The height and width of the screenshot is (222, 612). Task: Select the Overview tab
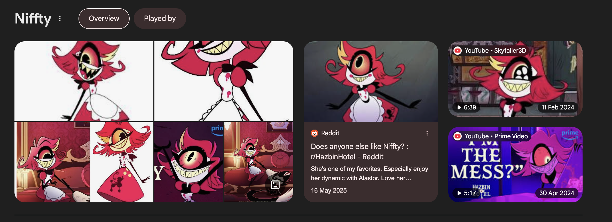[104, 19]
